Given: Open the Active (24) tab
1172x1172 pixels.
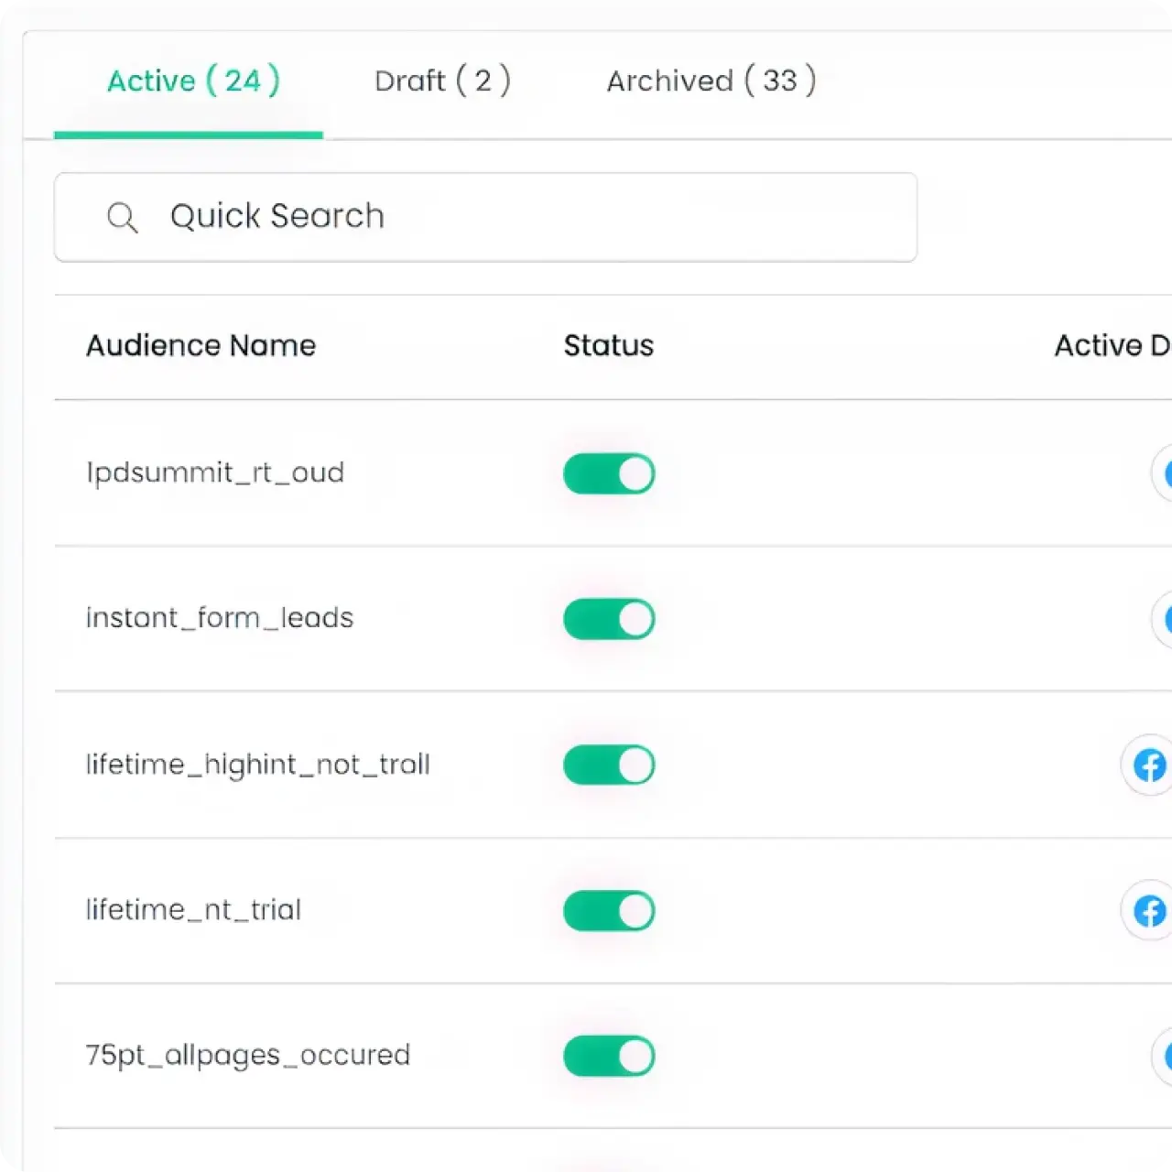Looking at the screenshot, I should coord(193,81).
